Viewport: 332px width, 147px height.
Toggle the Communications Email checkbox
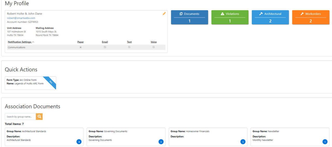pos(105,47)
